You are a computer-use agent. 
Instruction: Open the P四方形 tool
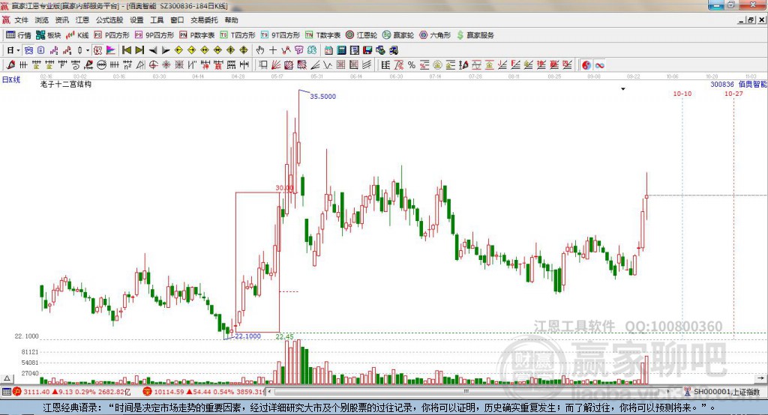tap(112, 35)
